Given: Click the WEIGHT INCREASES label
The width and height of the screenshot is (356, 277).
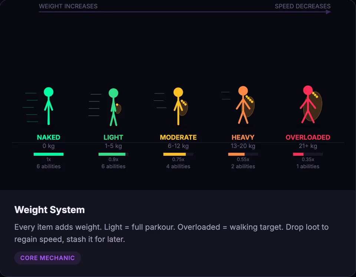Looking at the screenshot, I should click(68, 6).
